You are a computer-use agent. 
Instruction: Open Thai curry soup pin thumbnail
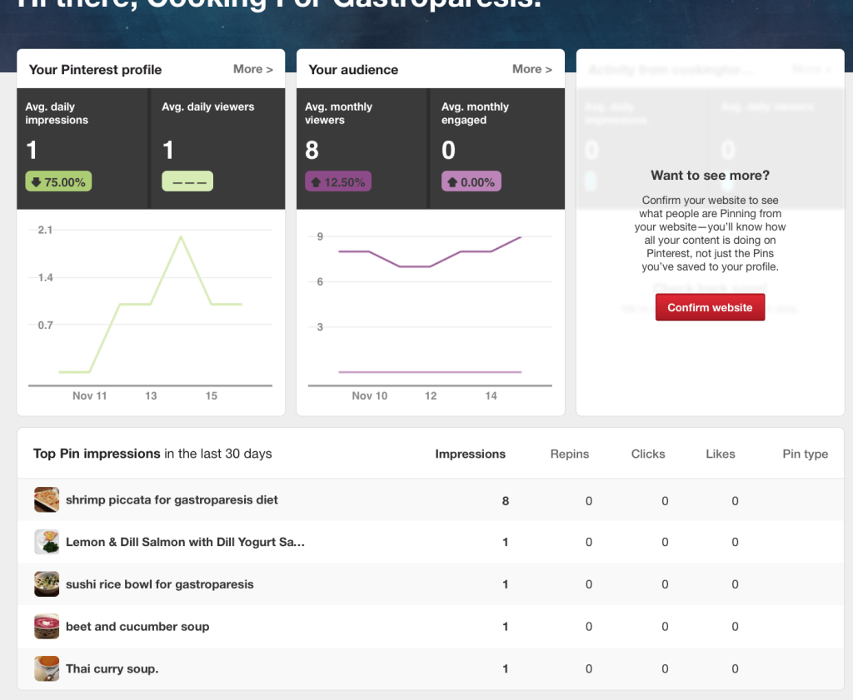pos(47,668)
